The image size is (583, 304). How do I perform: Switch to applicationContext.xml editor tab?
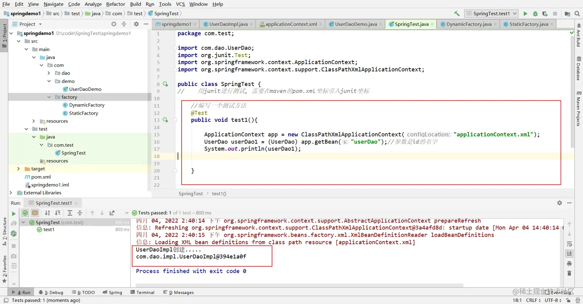[x=291, y=24]
